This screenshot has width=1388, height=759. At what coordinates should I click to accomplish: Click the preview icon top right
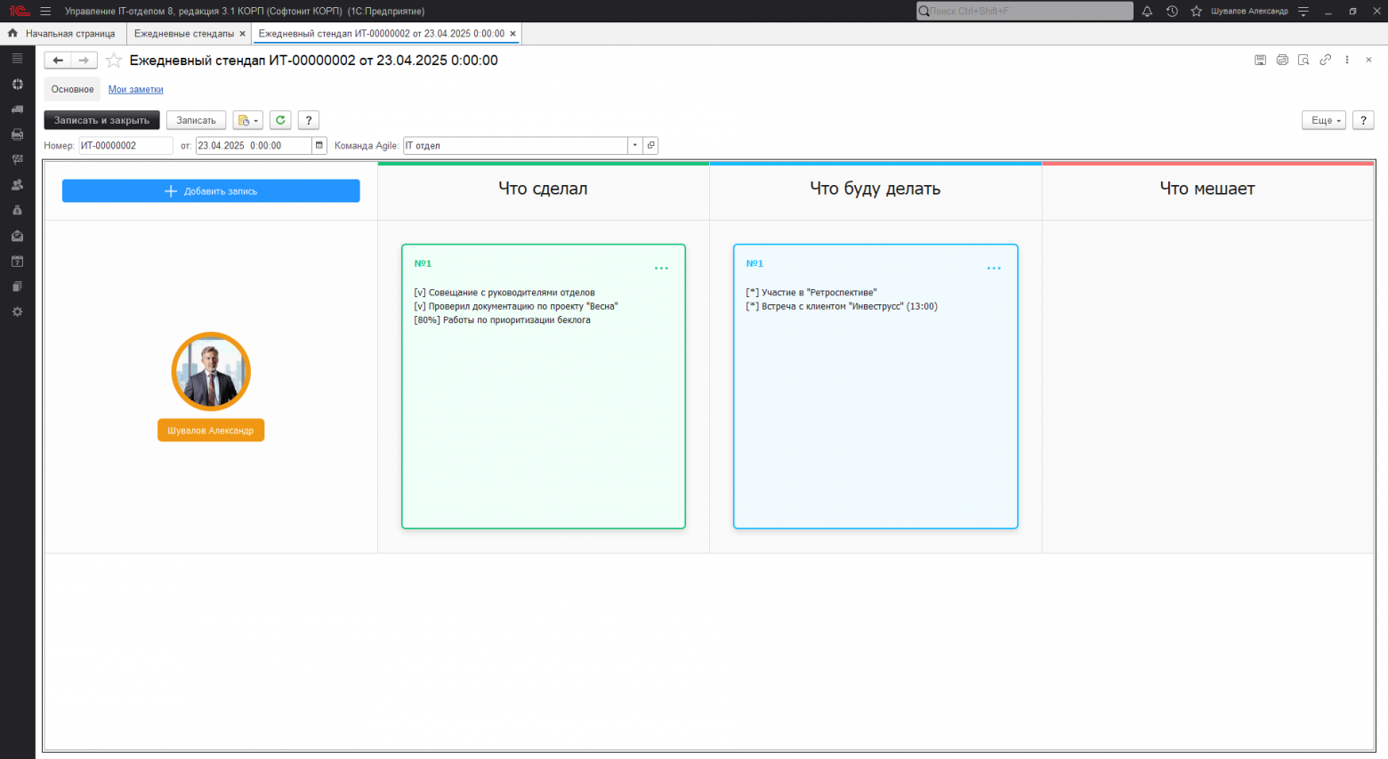pos(1303,60)
